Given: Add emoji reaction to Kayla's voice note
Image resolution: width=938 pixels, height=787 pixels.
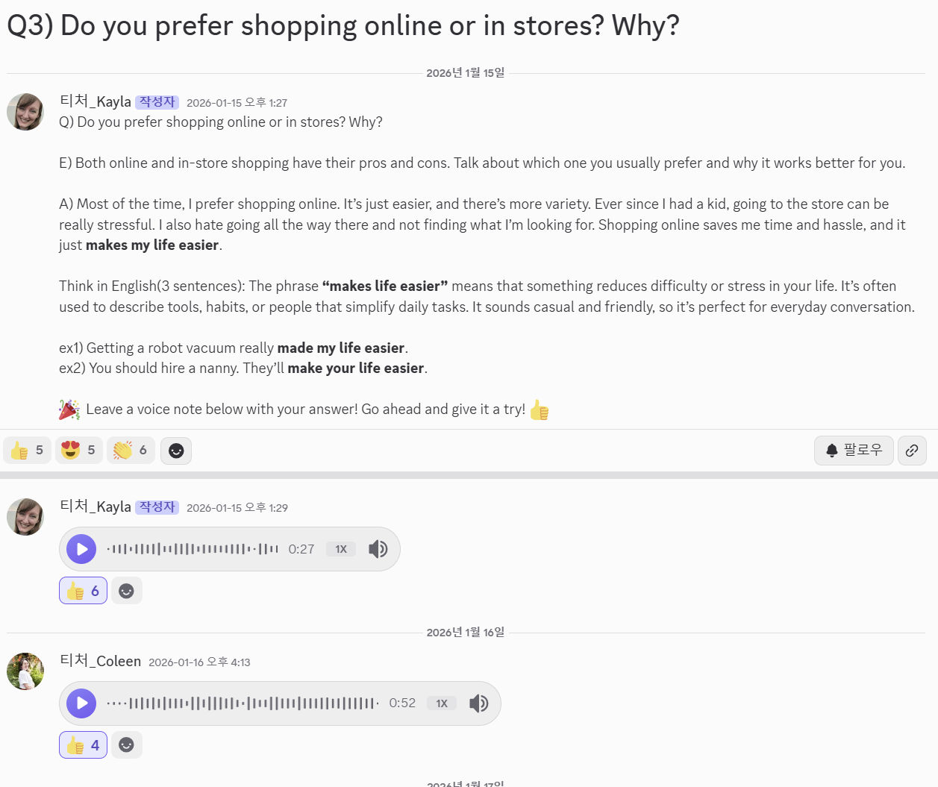Looking at the screenshot, I should pos(127,591).
